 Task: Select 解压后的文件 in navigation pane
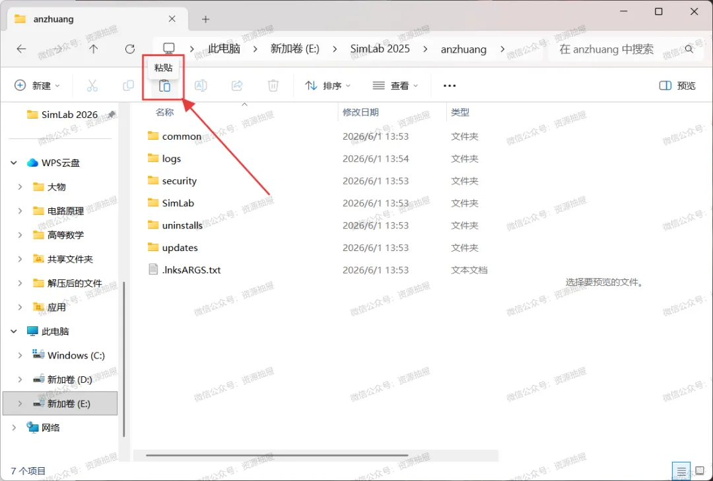75,283
